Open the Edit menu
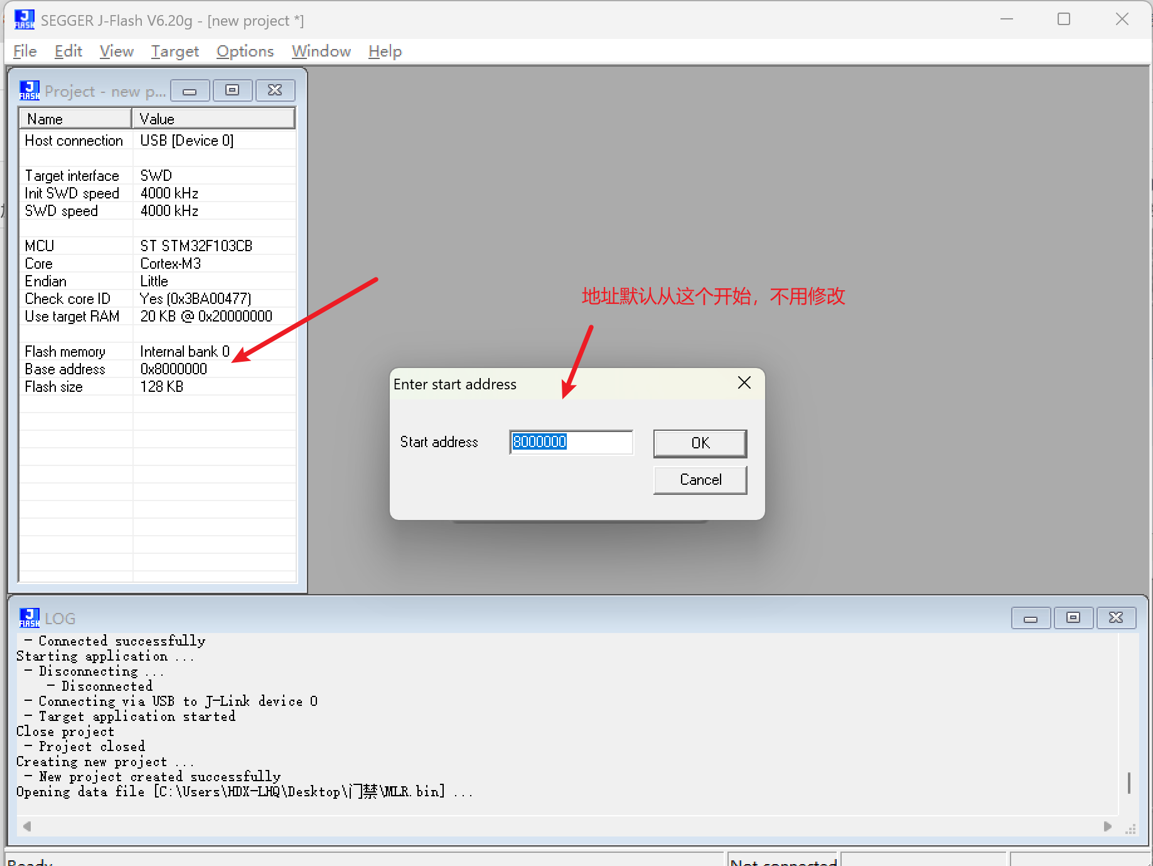1153x866 pixels. 68,51
